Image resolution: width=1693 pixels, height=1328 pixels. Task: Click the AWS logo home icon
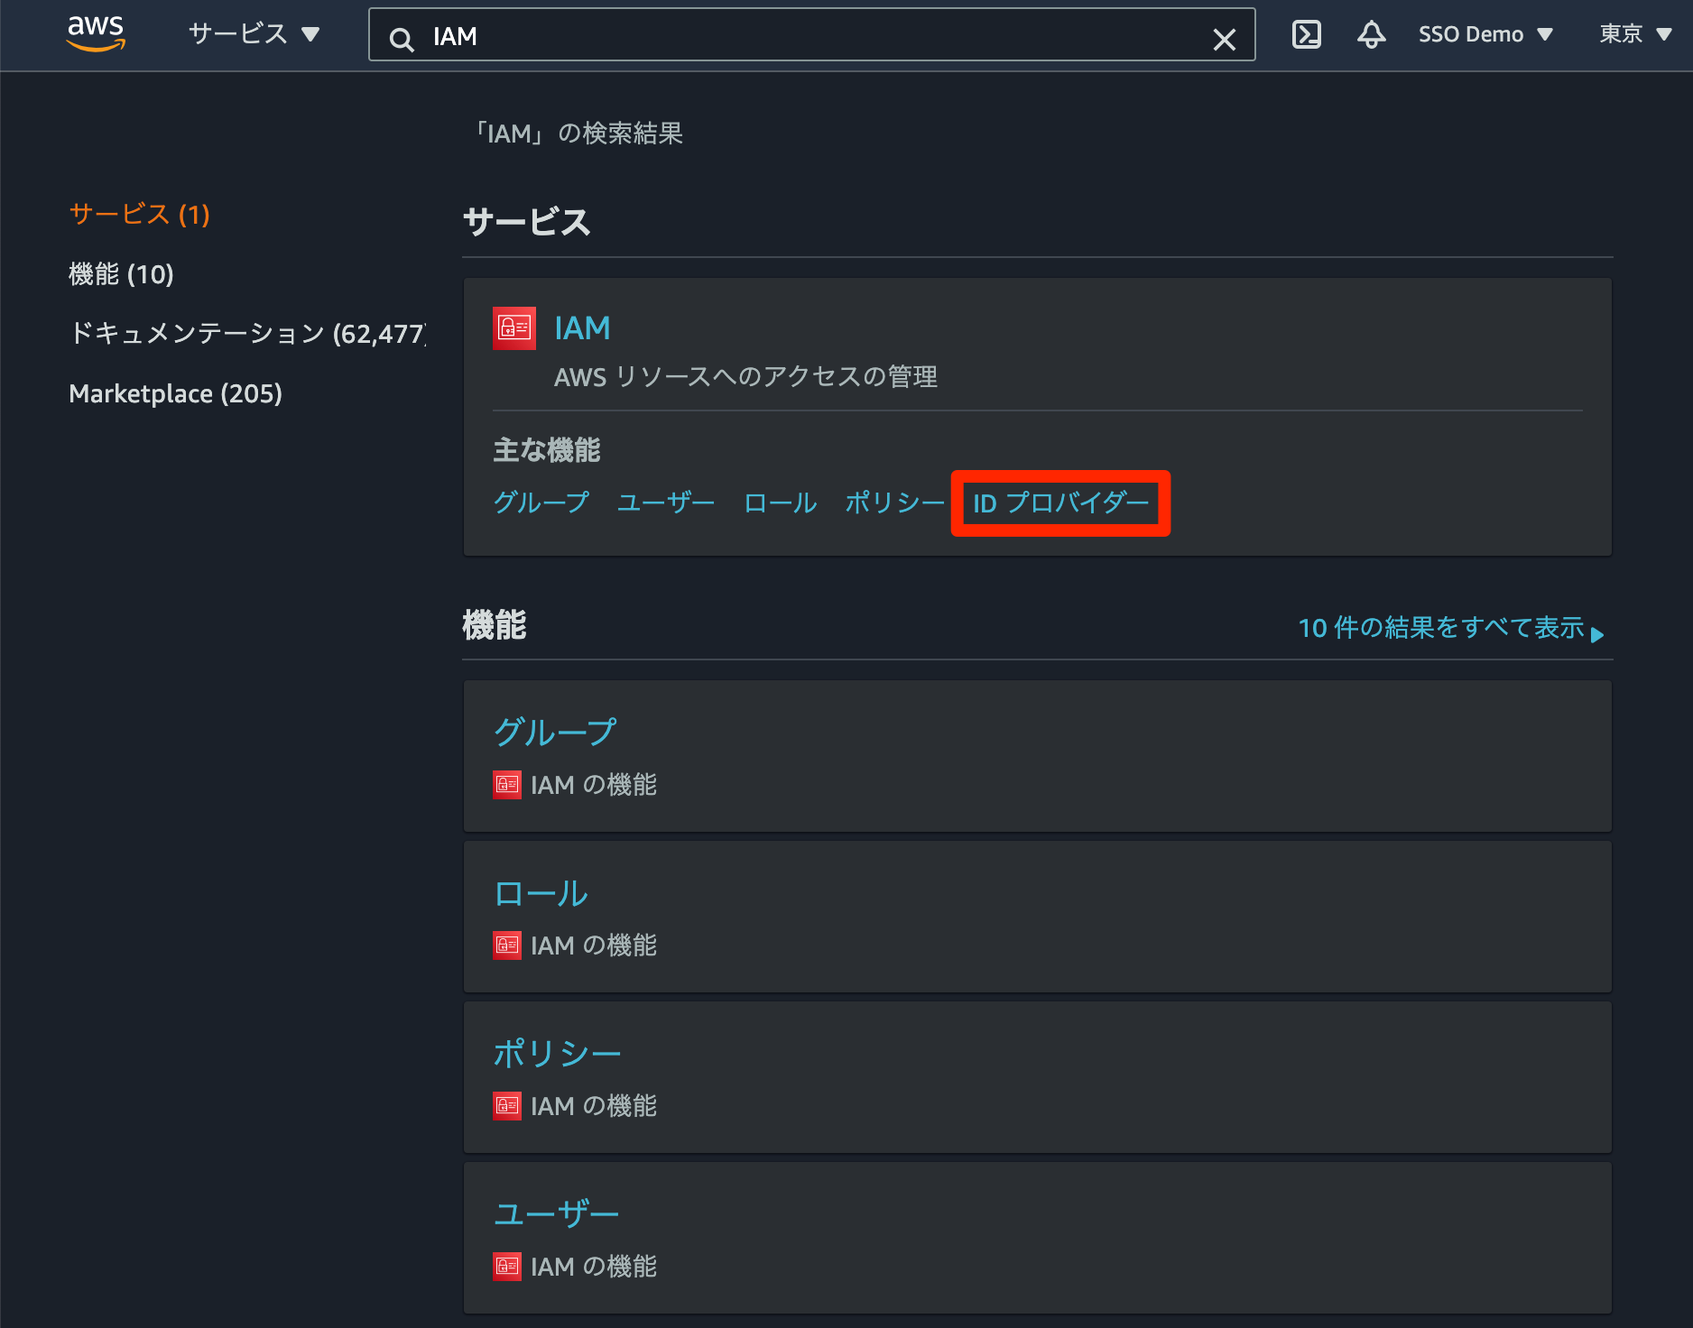pyautogui.click(x=96, y=33)
